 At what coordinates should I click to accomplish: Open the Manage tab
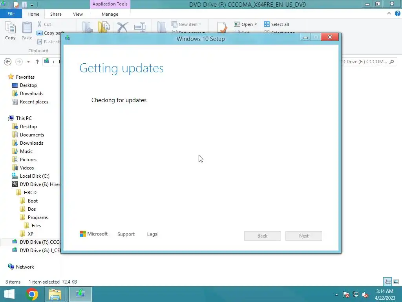pos(110,14)
